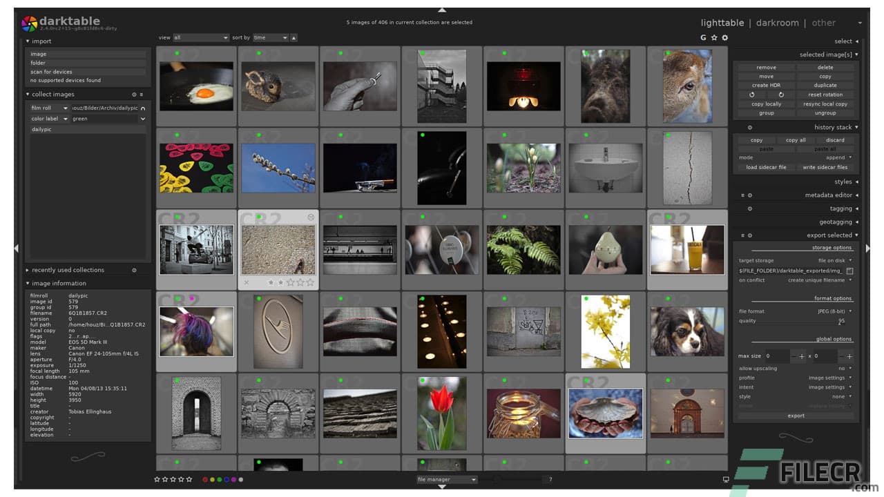
Task: Click the grouping icon on the CR2 thumbnail
Action: pyautogui.click(x=311, y=217)
